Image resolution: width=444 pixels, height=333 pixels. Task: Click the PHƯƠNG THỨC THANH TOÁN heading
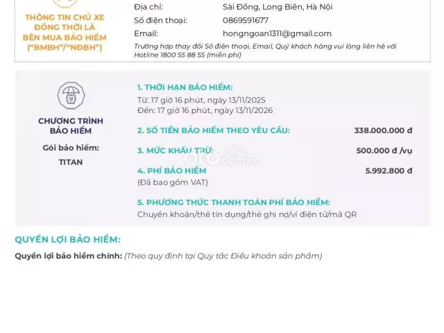(x=234, y=203)
